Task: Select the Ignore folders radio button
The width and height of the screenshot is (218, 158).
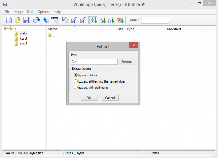Action: click(x=76, y=75)
